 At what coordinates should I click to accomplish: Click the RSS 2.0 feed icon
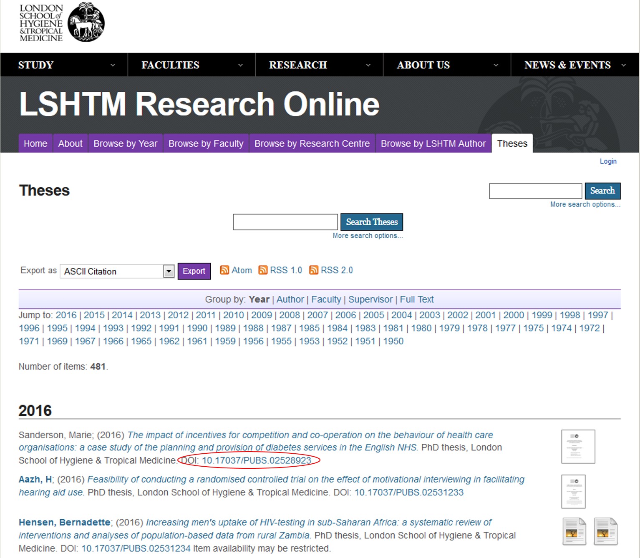coord(314,270)
